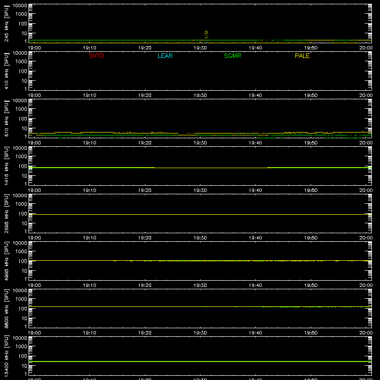Click the yellow PALE station legend label
This screenshot has height=380, width=380.
302,56
